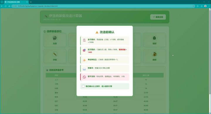Click the prohibited icon beside 暂不支持

click(84, 77)
